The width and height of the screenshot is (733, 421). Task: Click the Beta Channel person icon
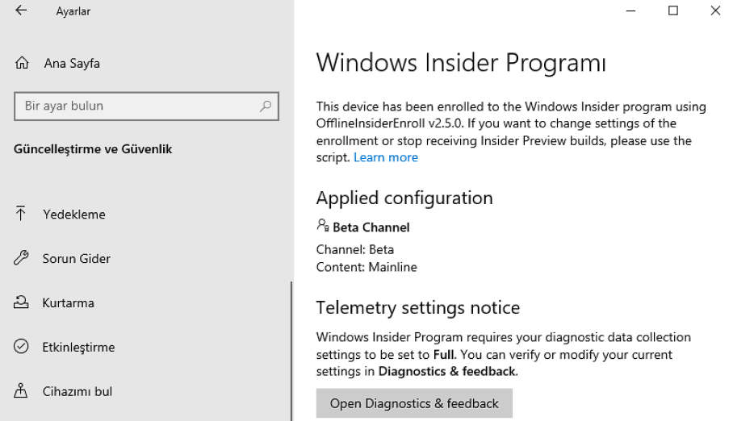[323, 226]
